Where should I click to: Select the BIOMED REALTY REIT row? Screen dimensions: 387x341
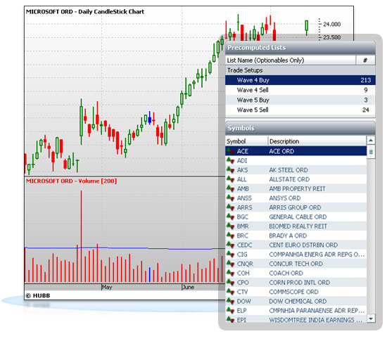pyautogui.click(x=296, y=226)
